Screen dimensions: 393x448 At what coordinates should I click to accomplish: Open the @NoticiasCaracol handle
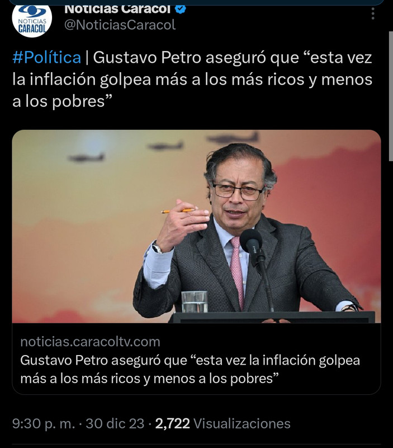coord(120,25)
